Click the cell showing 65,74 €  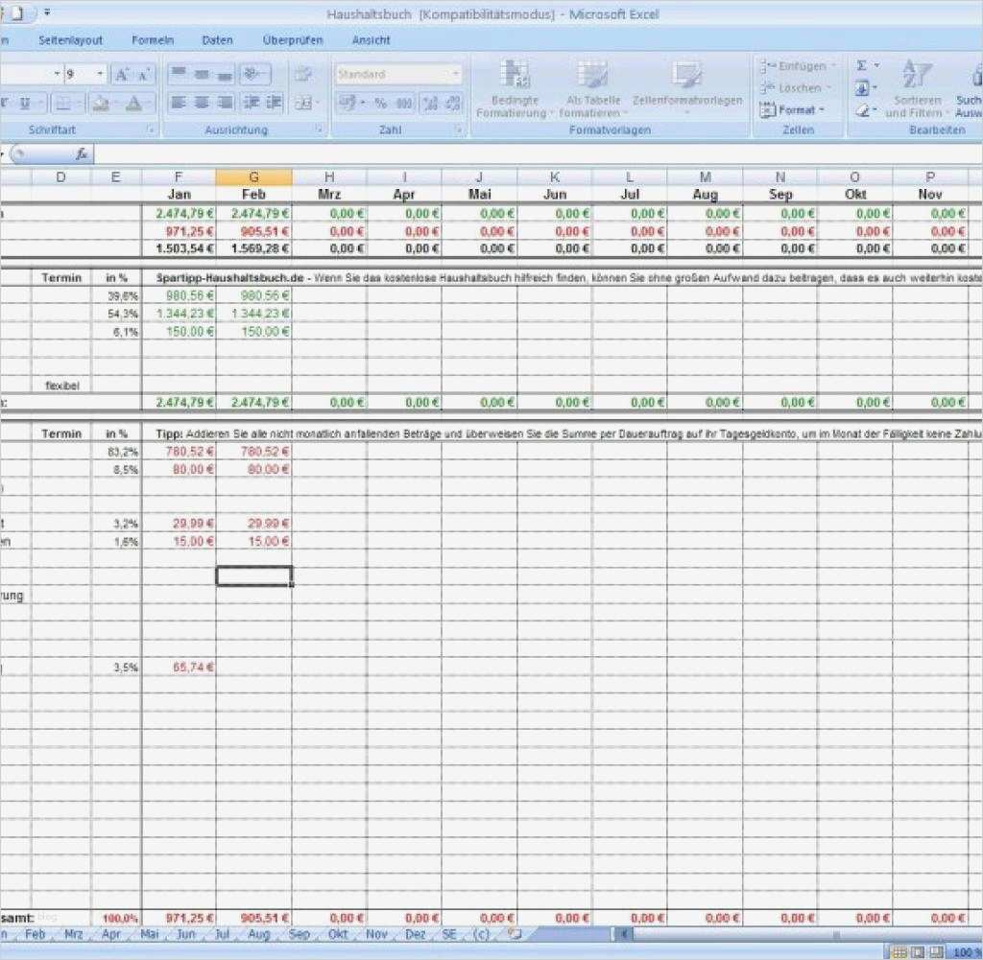click(x=180, y=667)
